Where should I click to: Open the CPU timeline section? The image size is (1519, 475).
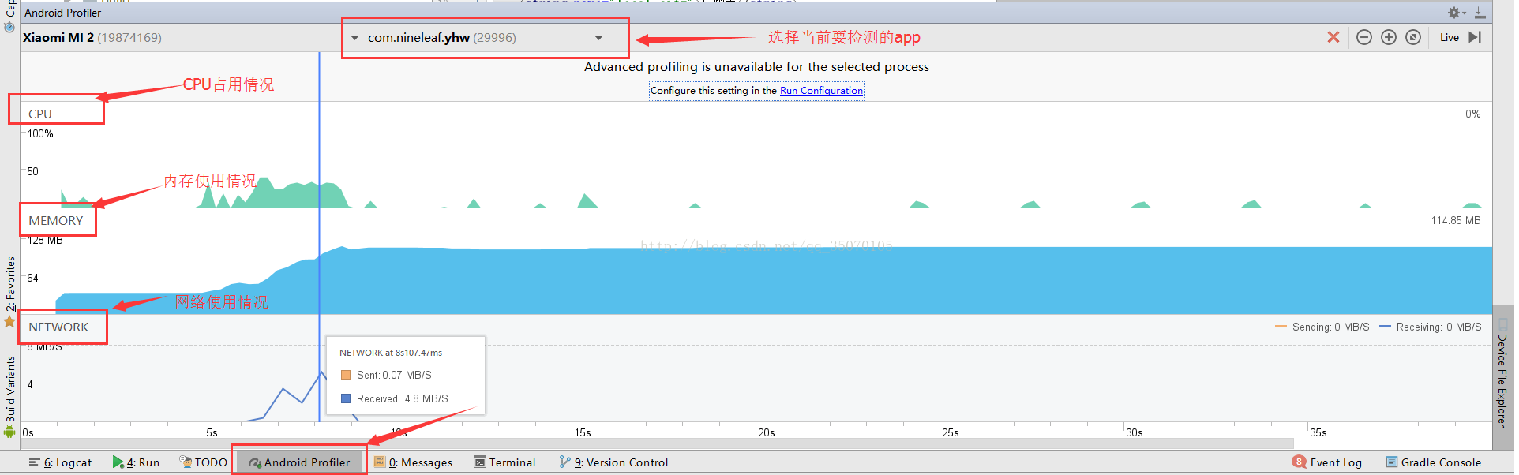40,114
